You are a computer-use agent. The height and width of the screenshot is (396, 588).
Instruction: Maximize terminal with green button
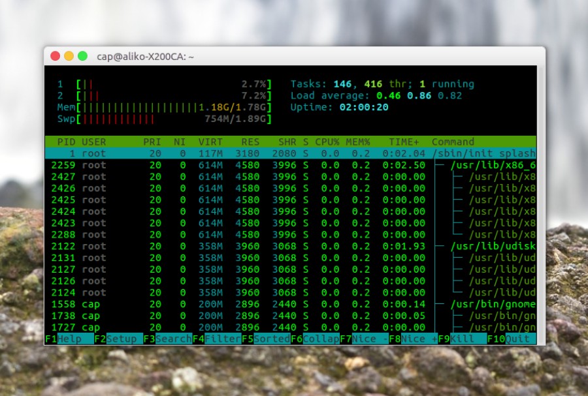click(x=82, y=56)
